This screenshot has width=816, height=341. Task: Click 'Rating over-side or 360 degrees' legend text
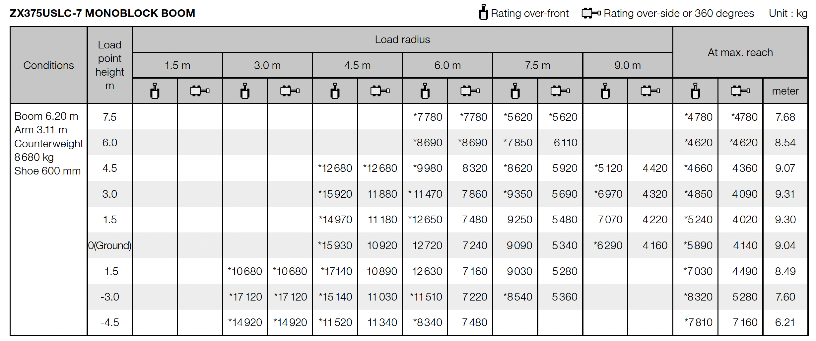click(679, 13)
